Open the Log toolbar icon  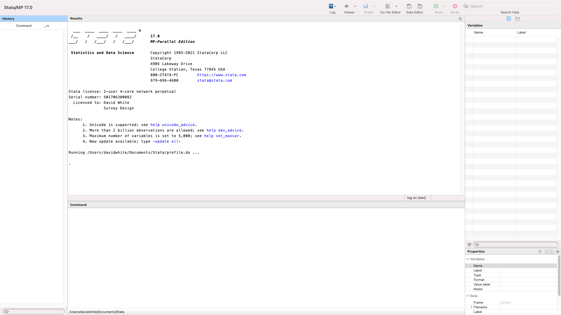[x=331, y=6]
